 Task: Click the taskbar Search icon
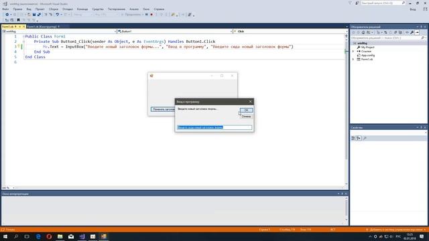point(16,236)
